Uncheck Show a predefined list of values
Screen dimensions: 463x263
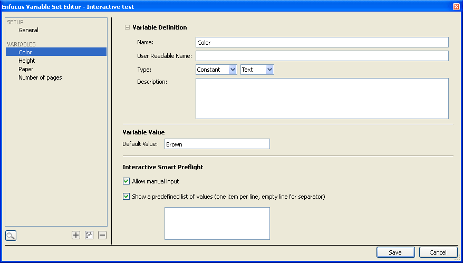[126, 196]
